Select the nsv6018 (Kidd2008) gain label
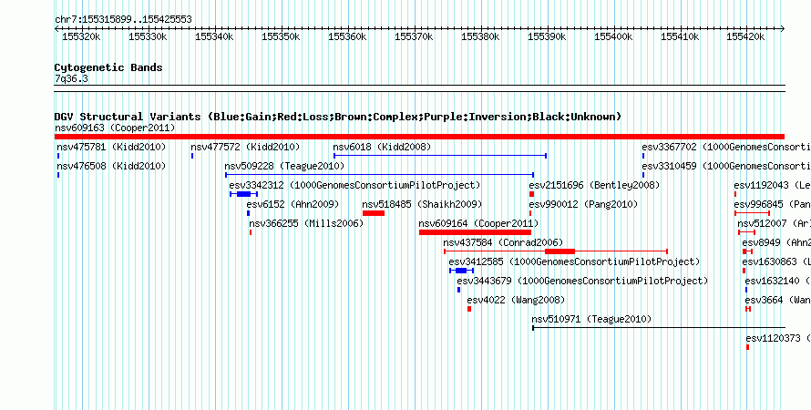 pyautogui.click(x=382, y=147)
